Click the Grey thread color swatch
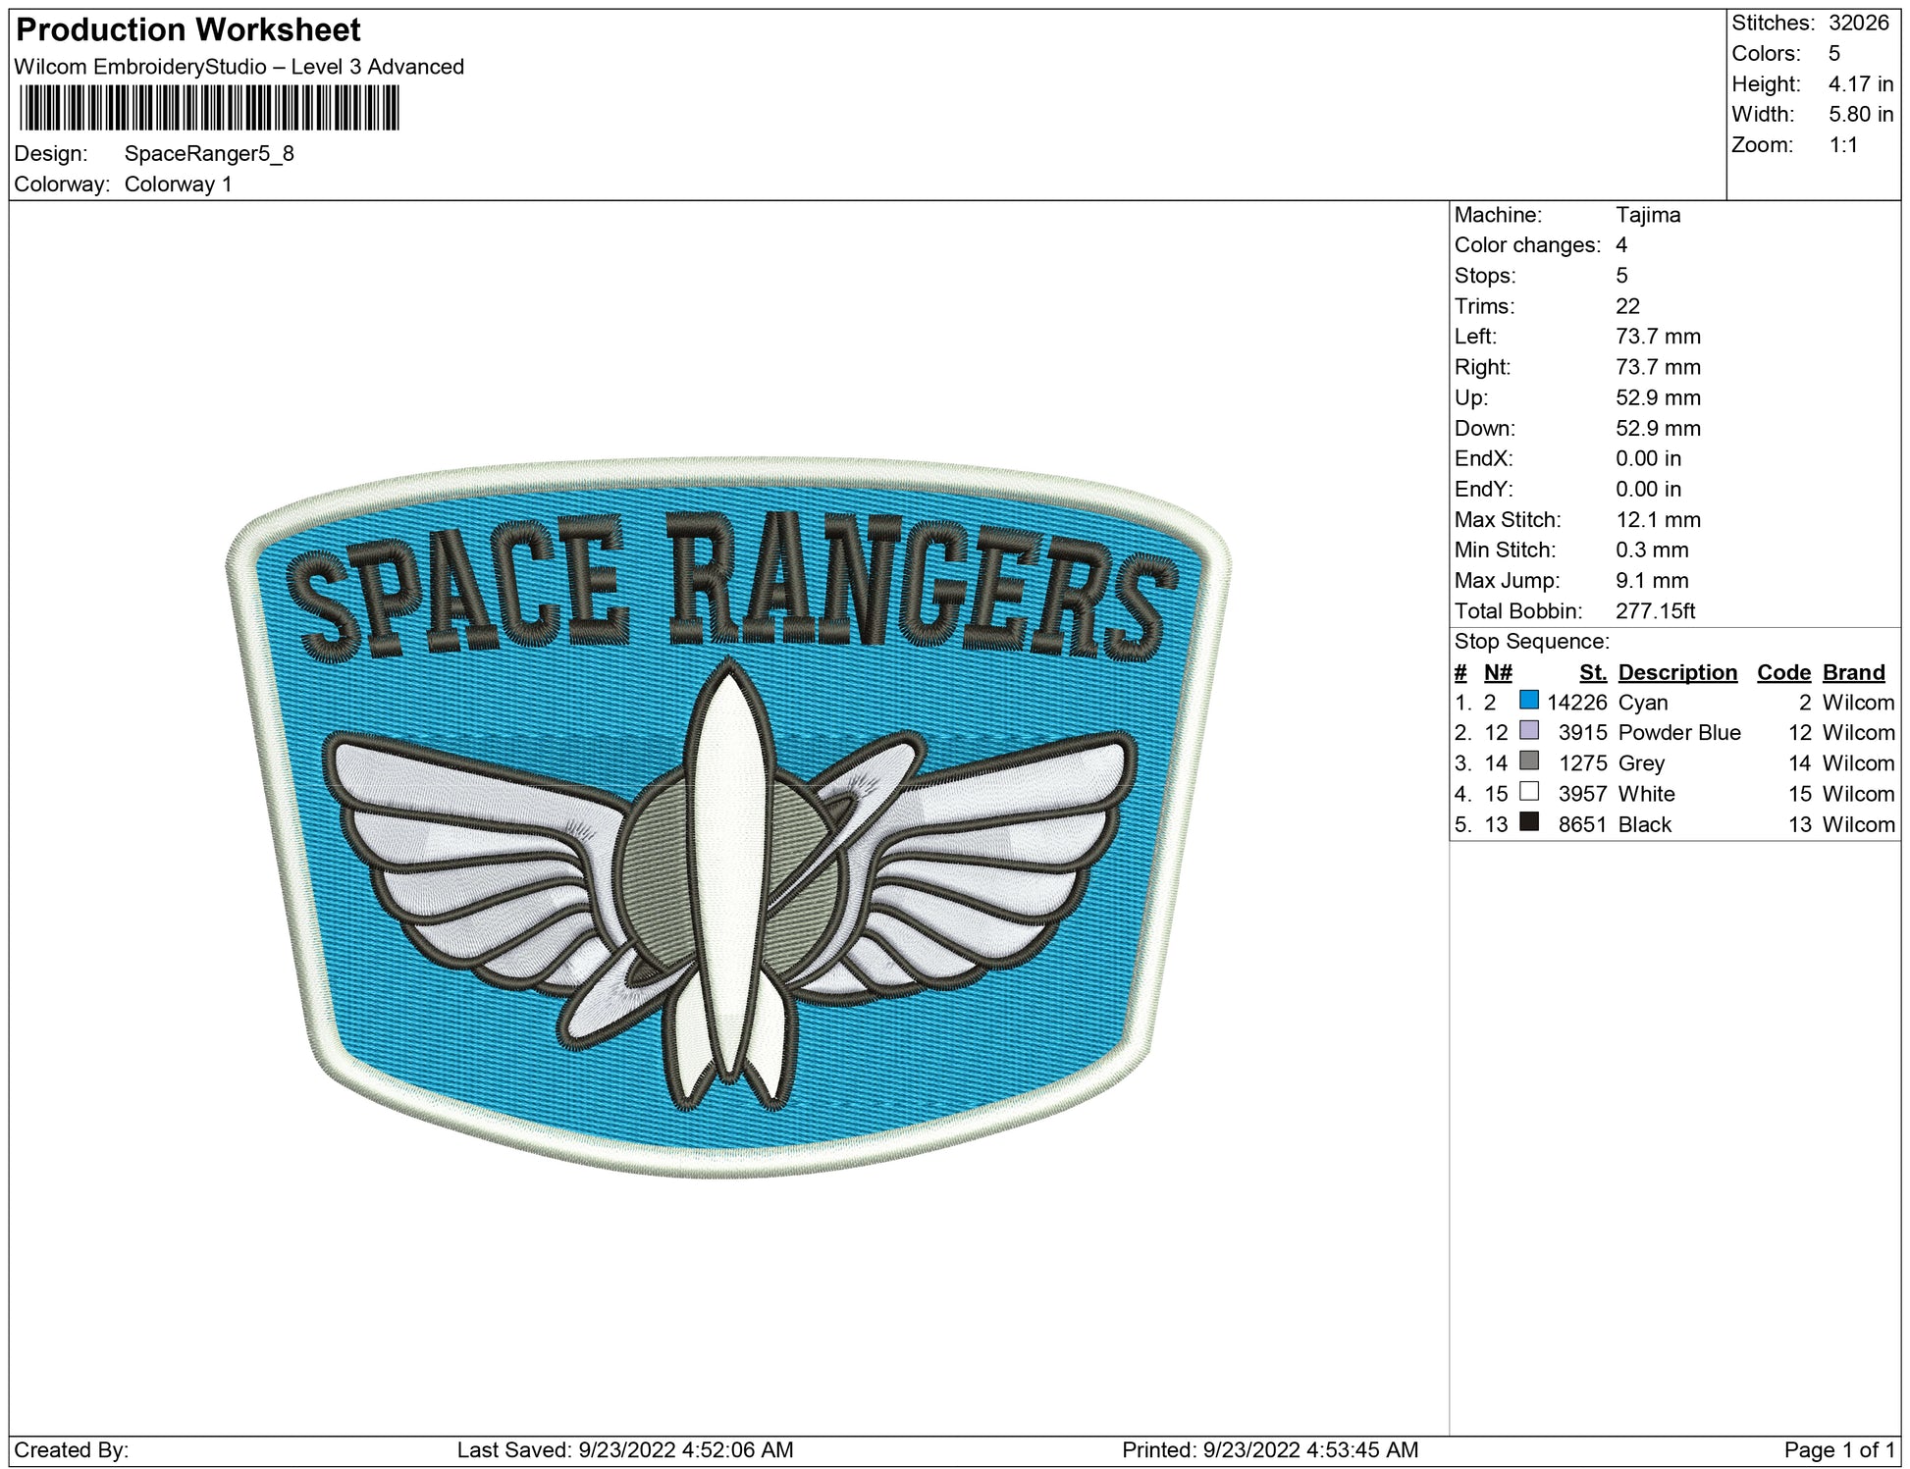1910x1469 pixels. pyautogui.click(x=1528, y=761)
